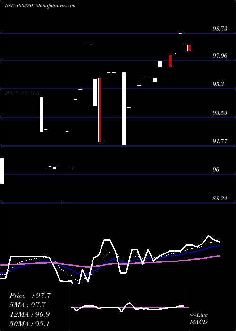Click the white candle dropping below 93.53
Screen dimensions: 236x331
coord(42,115)
